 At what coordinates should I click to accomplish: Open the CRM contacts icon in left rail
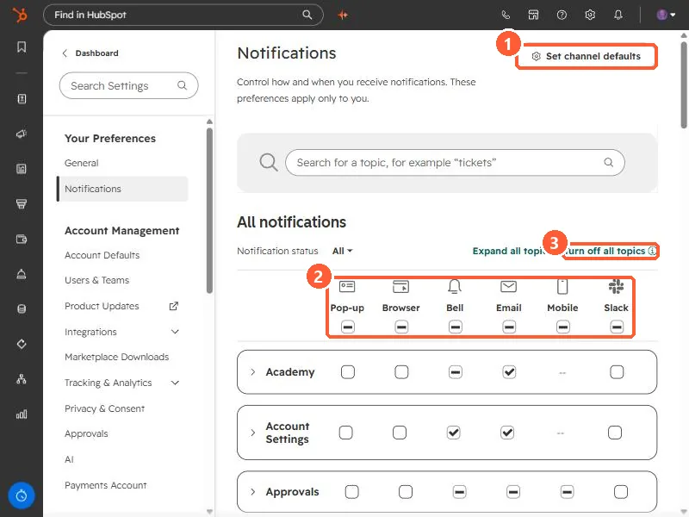21,99
